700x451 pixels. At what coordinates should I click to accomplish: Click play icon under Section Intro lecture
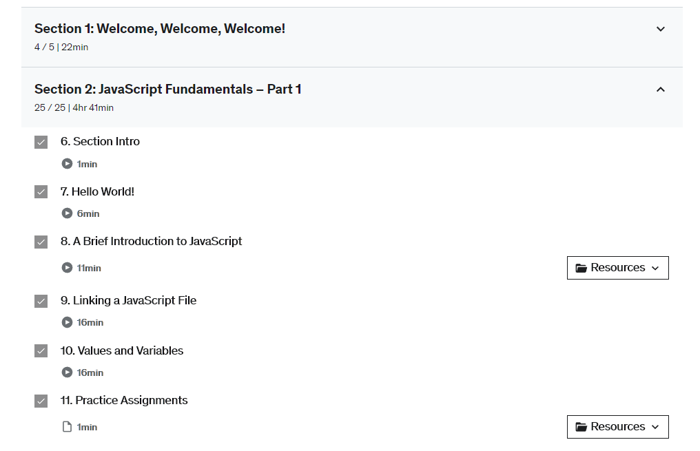click(x=67, y=164)
